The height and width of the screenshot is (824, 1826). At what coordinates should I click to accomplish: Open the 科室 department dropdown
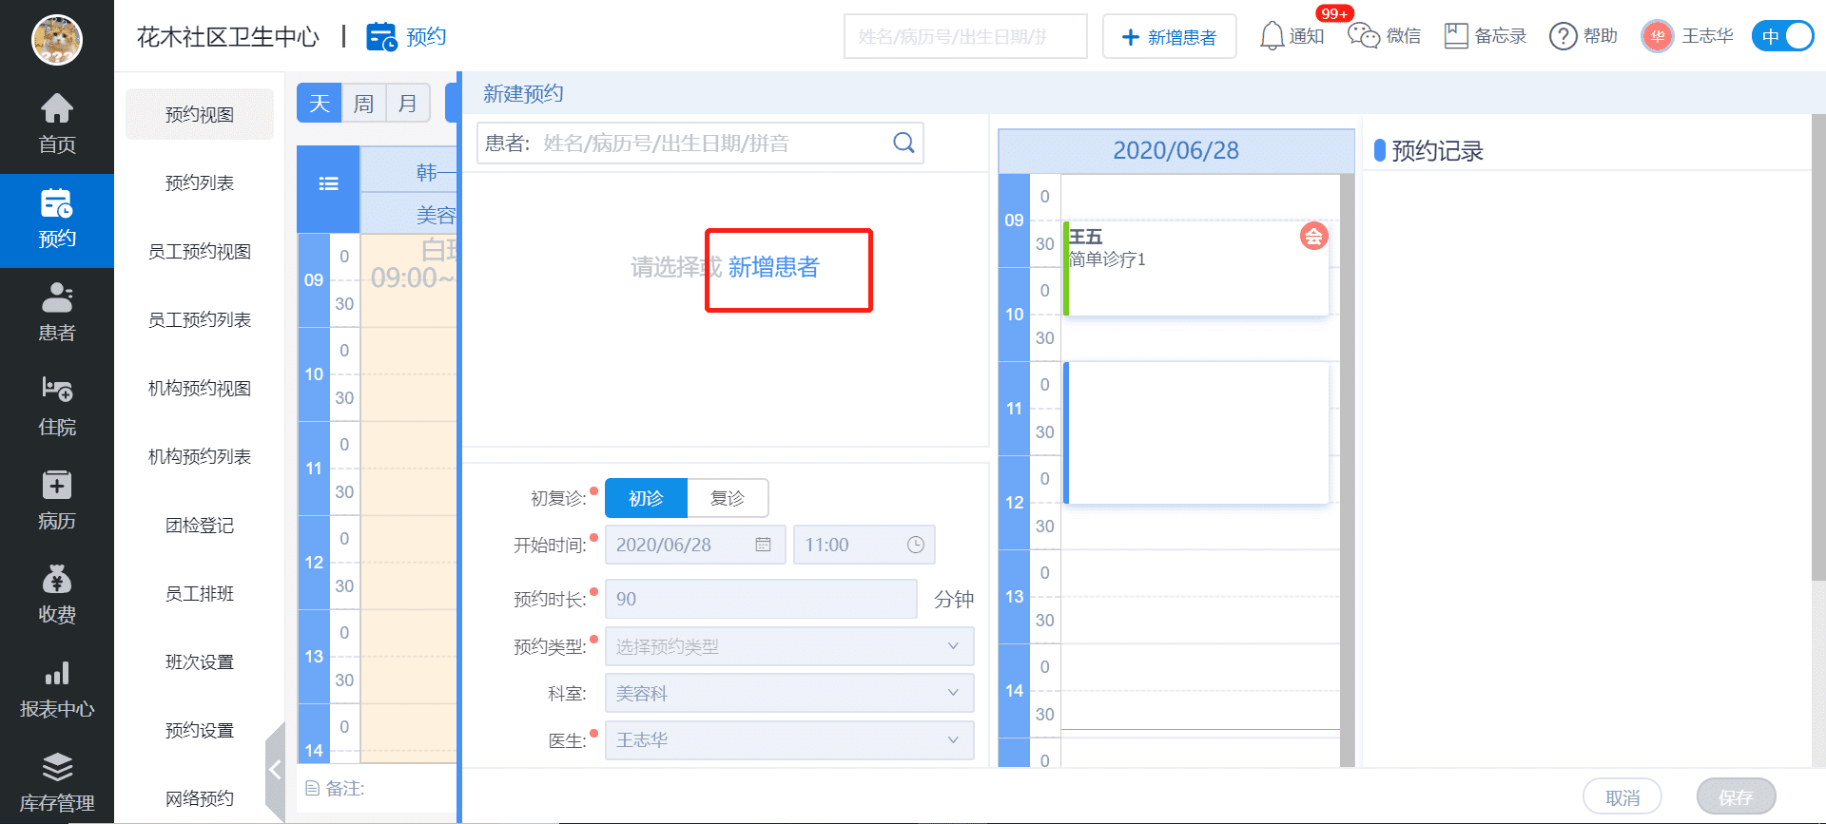(x=788, y=693)
